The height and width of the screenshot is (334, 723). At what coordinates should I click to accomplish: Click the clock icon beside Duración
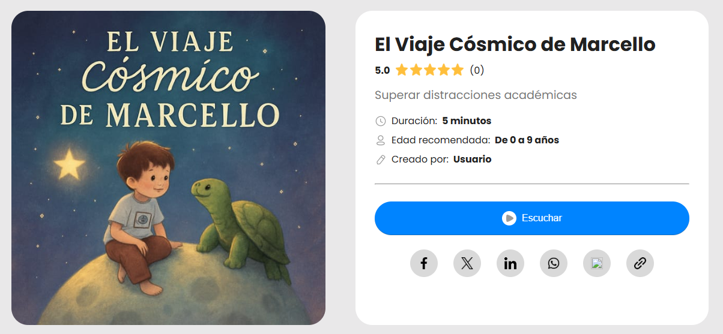381,121
